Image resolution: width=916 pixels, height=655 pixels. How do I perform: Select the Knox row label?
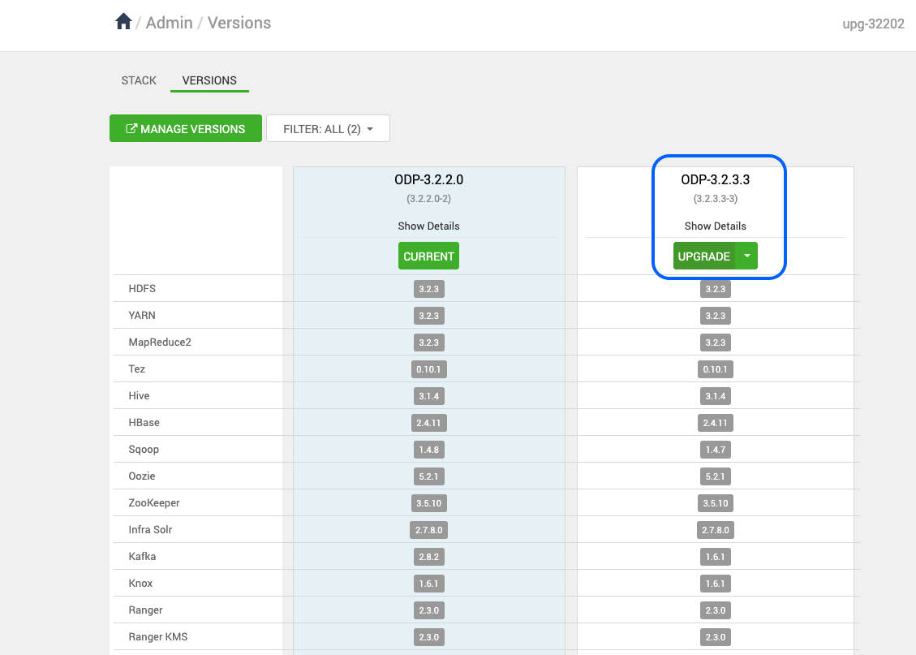click(x=140, y=584)
